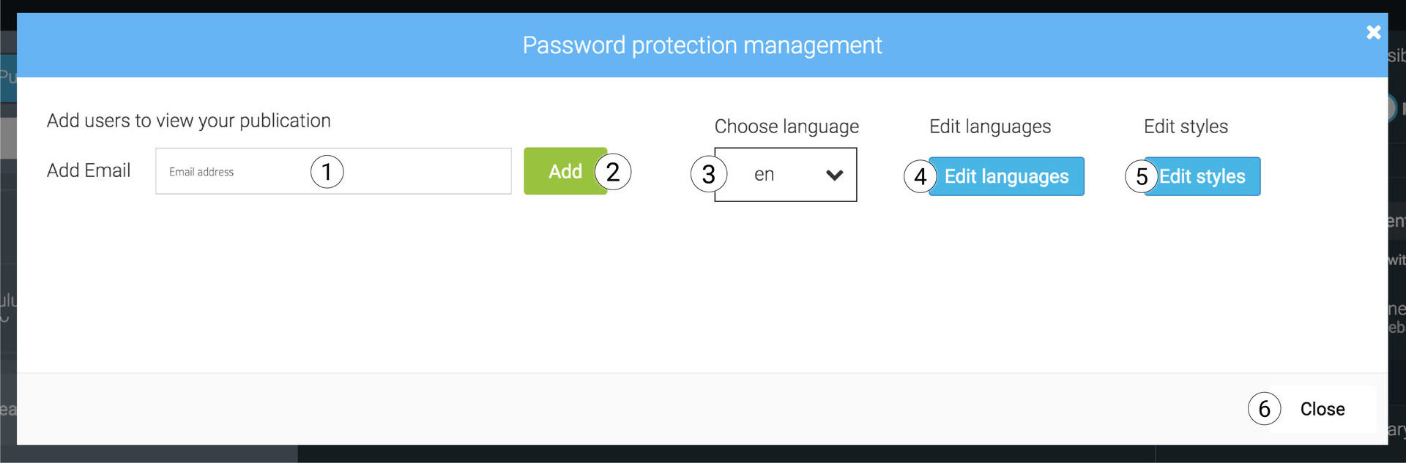Click the Close button in footer
The height and width of the screenshot is (463, 1406).
(x=1323, y=409)
